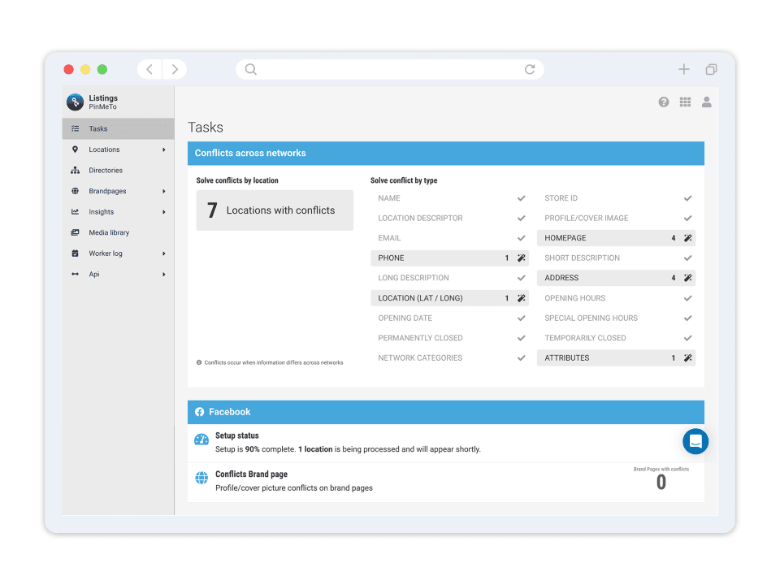This screenshot has height=585, width=780.
Task: Open the user profile icon
Action: click(706, 102)
